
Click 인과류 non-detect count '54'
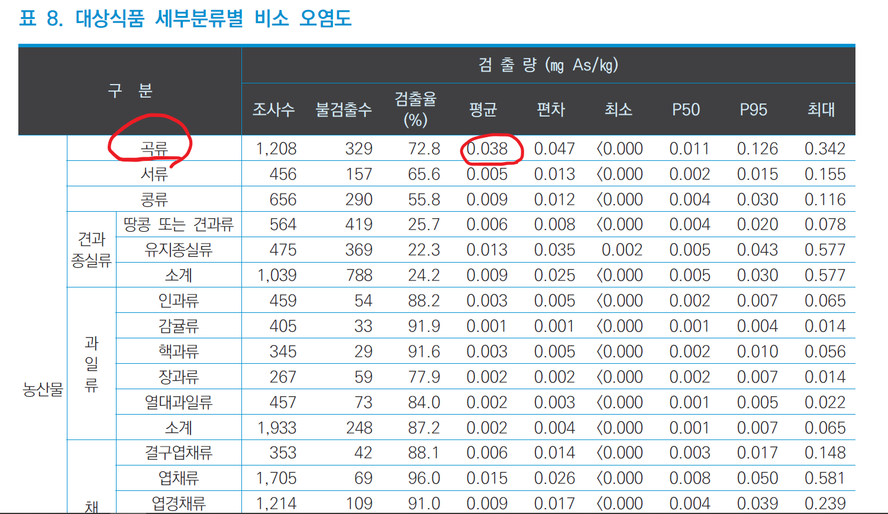click(363, 301)
